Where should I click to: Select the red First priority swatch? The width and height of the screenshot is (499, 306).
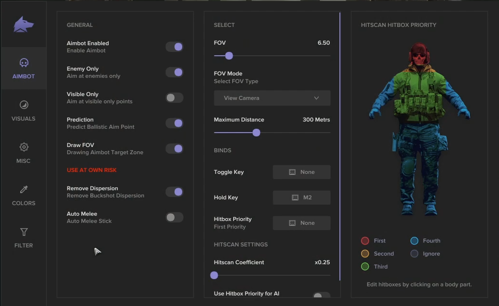coord(365,241)
